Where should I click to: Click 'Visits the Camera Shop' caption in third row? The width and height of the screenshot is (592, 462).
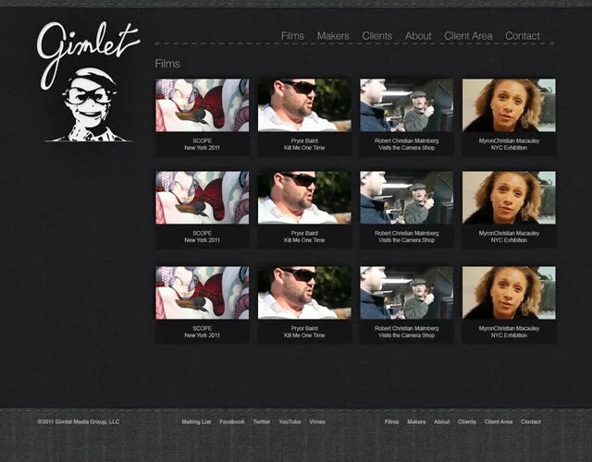pos(407,335)
